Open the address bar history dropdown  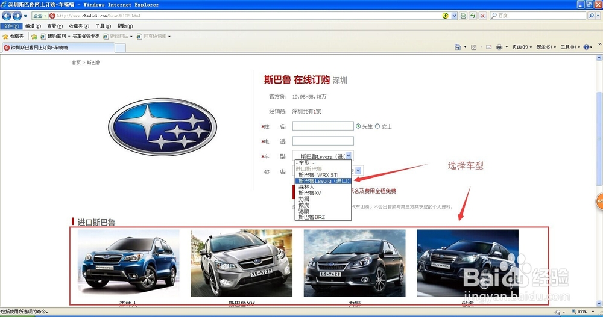pos(454,16)
